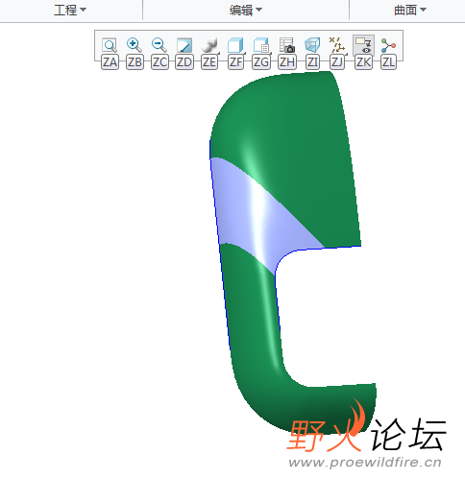Toggle the annotation display eye icon
Image resolution: width=465 pixels, height=478 pixels.
point(363,45)
